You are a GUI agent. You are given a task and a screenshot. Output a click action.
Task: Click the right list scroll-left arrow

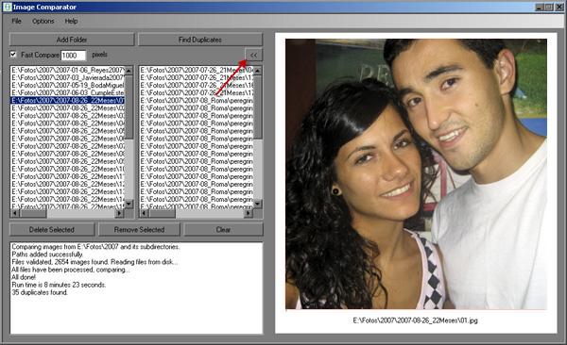pos(144,213)
